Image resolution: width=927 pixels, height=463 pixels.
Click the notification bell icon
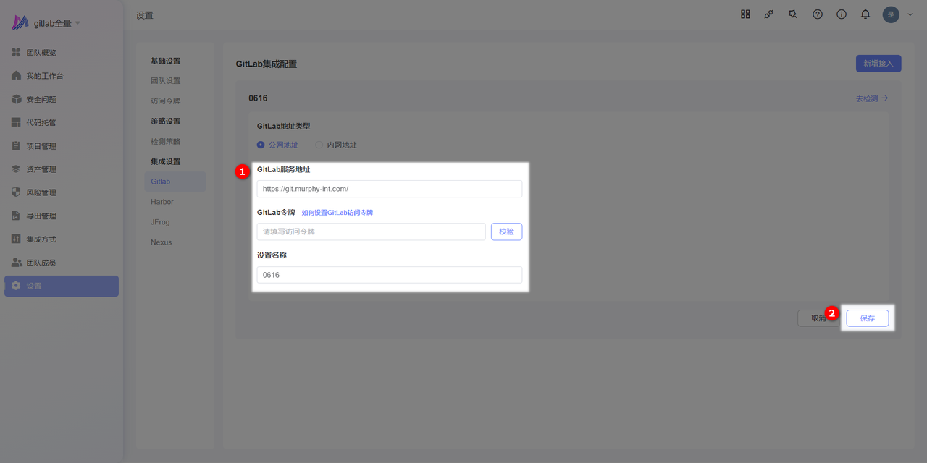point(865,14)
